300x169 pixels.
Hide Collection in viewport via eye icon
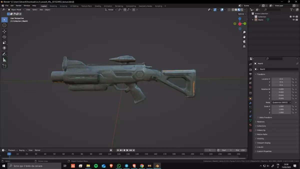tap(293, 17)
